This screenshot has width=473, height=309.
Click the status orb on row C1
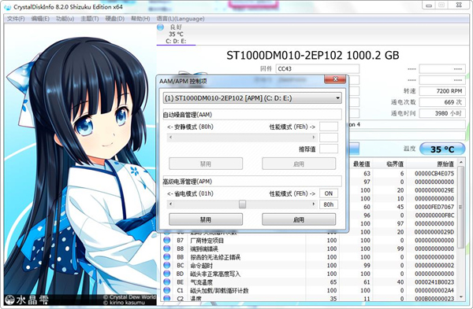click(x=166, y=290)
